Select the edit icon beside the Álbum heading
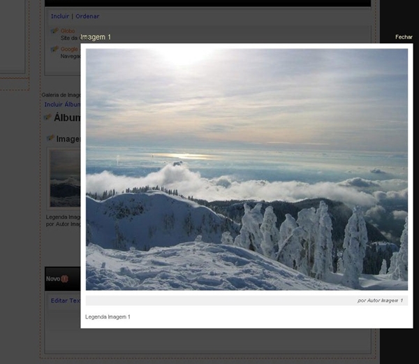419x364 pixels. tap(47, 117)
